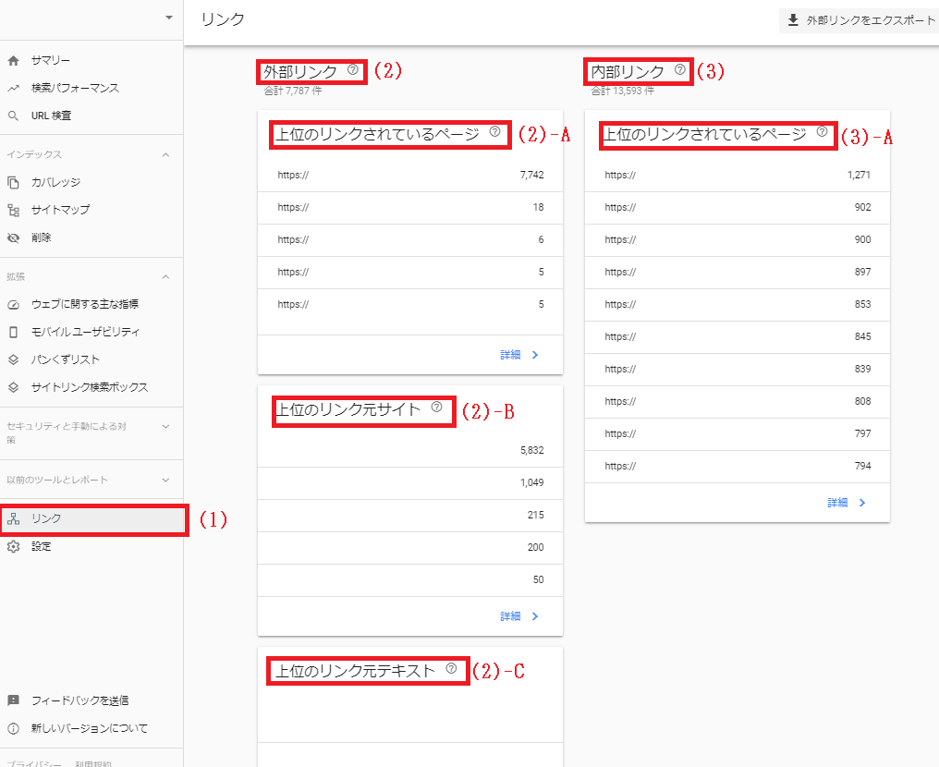Click help icon beside 外部リンク heading
This screenshot has width=939, height=767.
pos(352,69)
